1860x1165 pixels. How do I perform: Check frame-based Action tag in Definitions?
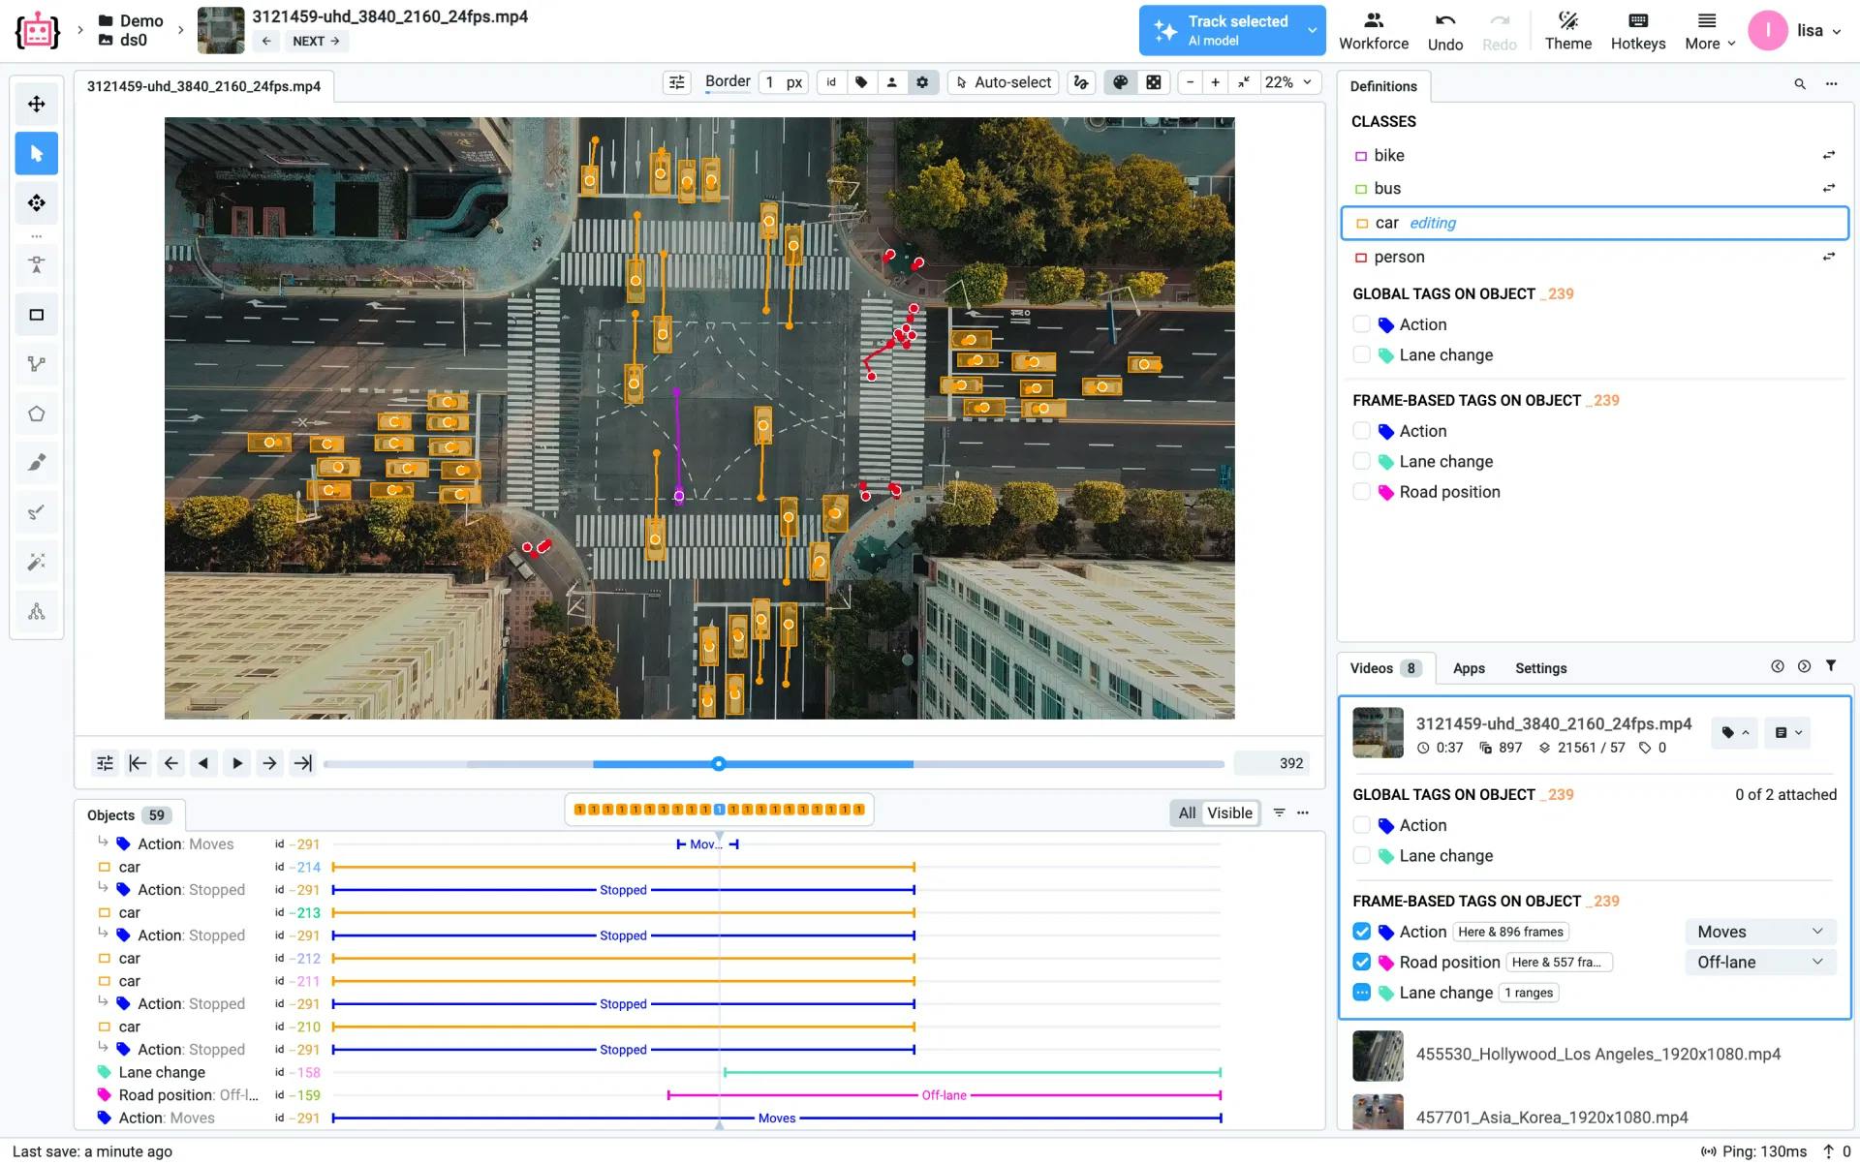pyautogui.click(x=1361, y=431)
